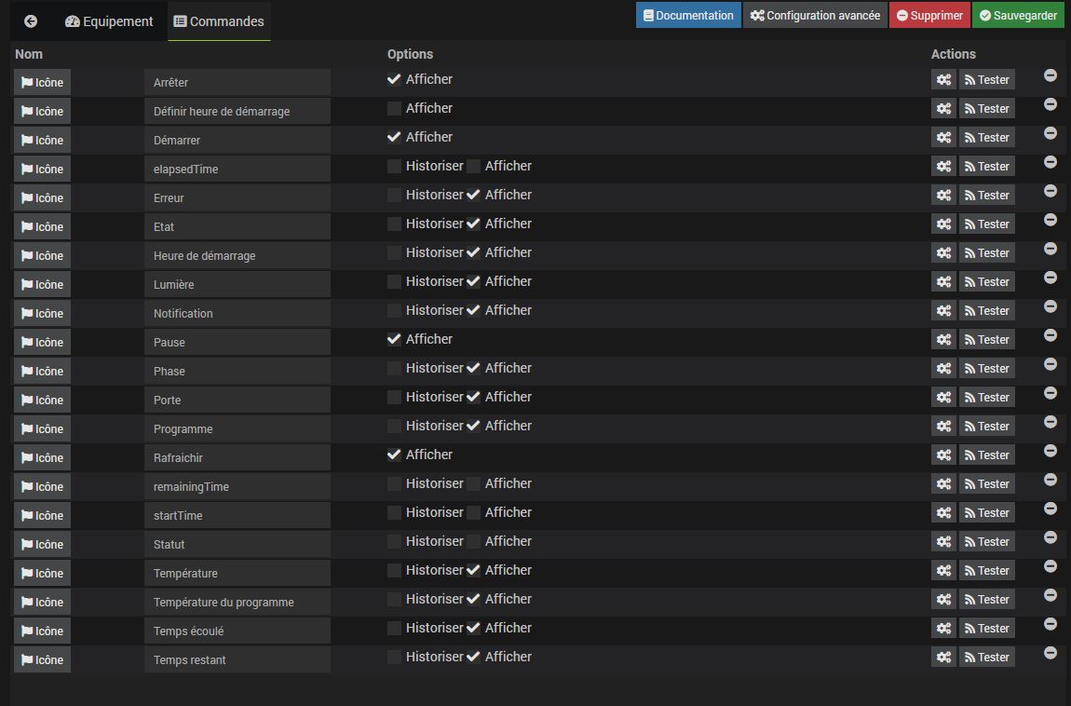Choose an icon for the Etat command
The height and width of the screenshot is (706, 1071).
(42, 226)
